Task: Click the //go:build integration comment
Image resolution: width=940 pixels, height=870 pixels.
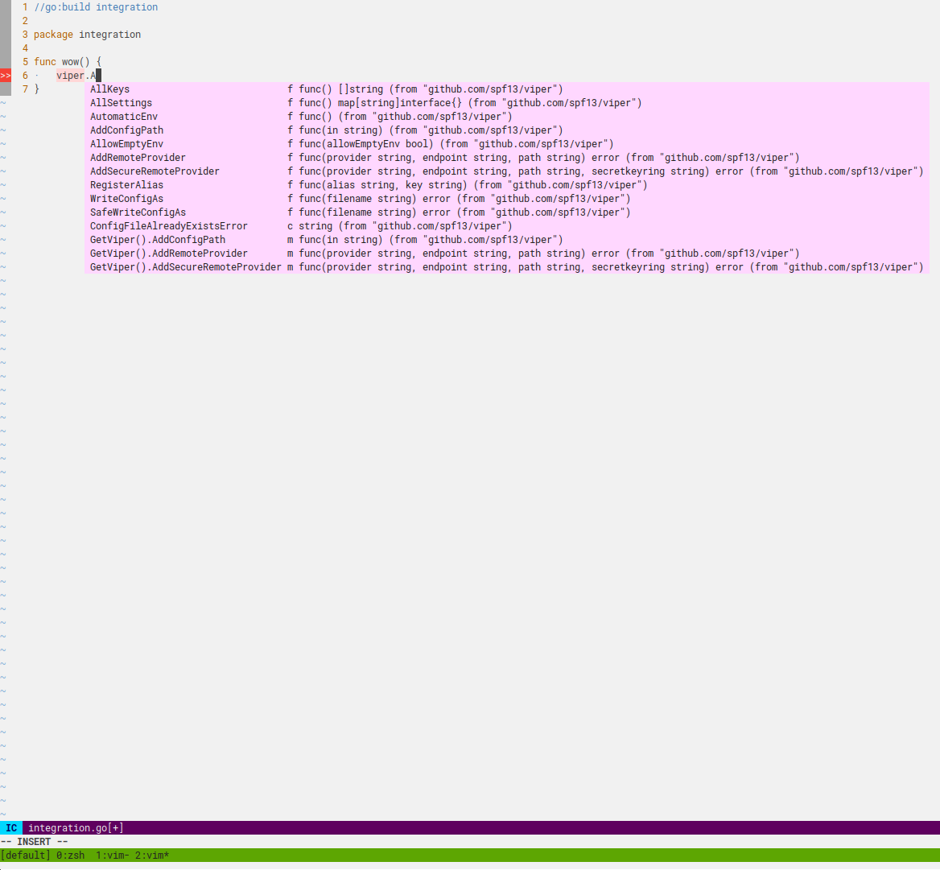Action: point(96,7)
